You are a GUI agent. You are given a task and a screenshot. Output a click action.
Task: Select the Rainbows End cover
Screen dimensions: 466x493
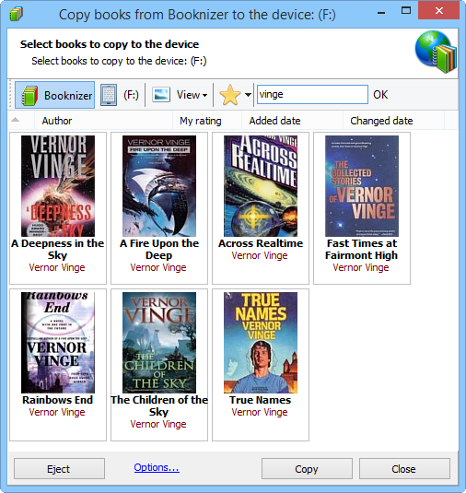point(58,343)
